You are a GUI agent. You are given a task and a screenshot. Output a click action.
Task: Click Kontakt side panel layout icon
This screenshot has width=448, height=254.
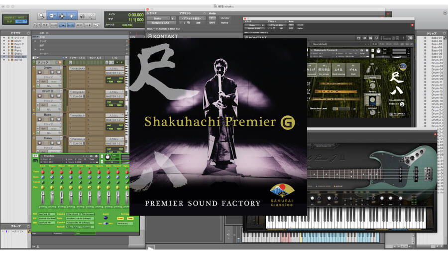click(410, 38)
